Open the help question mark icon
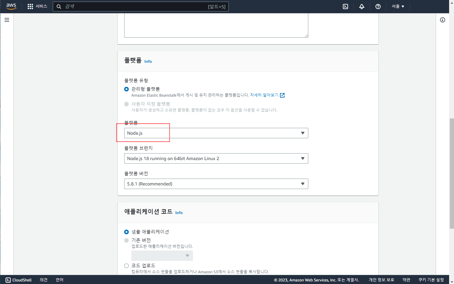Image resolution: width=454 pixels, height=284 pixels. pyautogui.click(x=378, y=7)
